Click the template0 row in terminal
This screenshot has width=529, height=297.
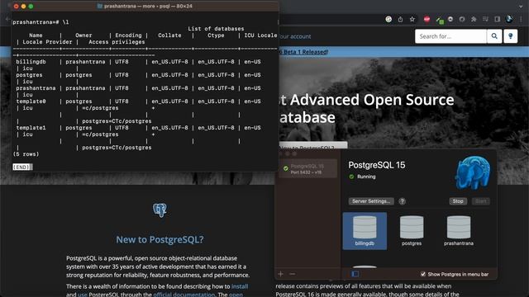pyautogui.click(x=138, y=101)
